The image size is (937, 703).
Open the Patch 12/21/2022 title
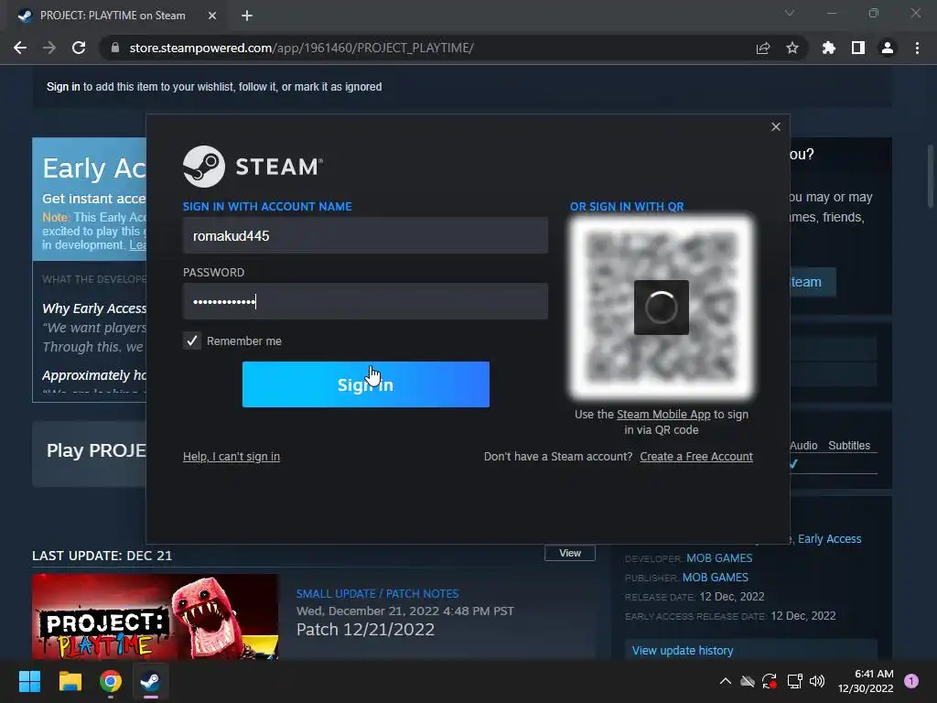365,630
